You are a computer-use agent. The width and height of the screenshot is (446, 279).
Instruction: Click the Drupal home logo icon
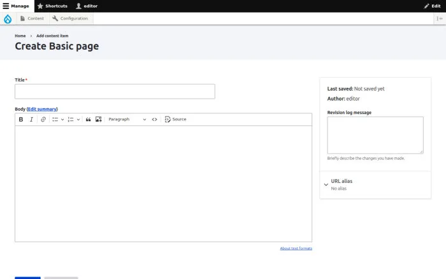point(8,18)
